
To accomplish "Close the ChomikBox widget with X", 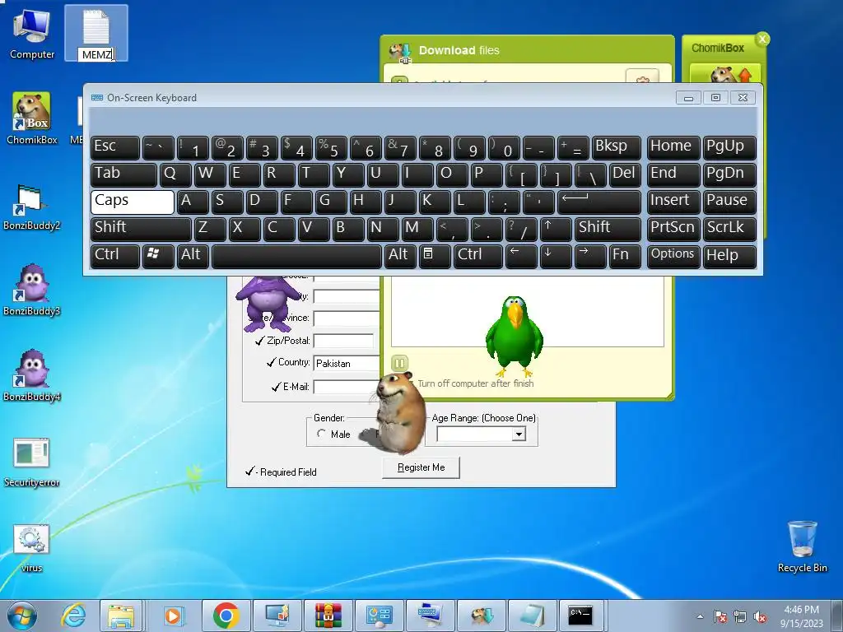I will click(x=762, y=39).
